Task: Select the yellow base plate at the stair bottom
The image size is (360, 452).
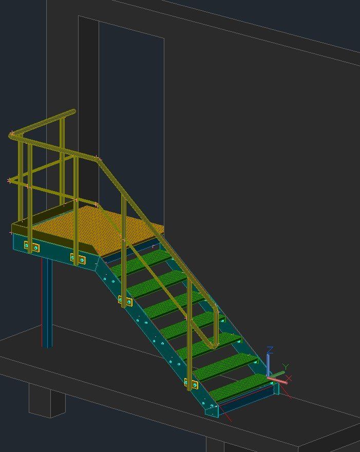Action: (x=192, y=384)
